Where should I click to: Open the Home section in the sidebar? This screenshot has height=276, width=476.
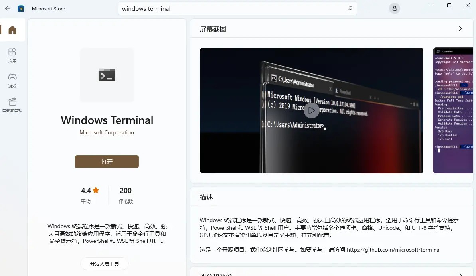click(12, 30)
